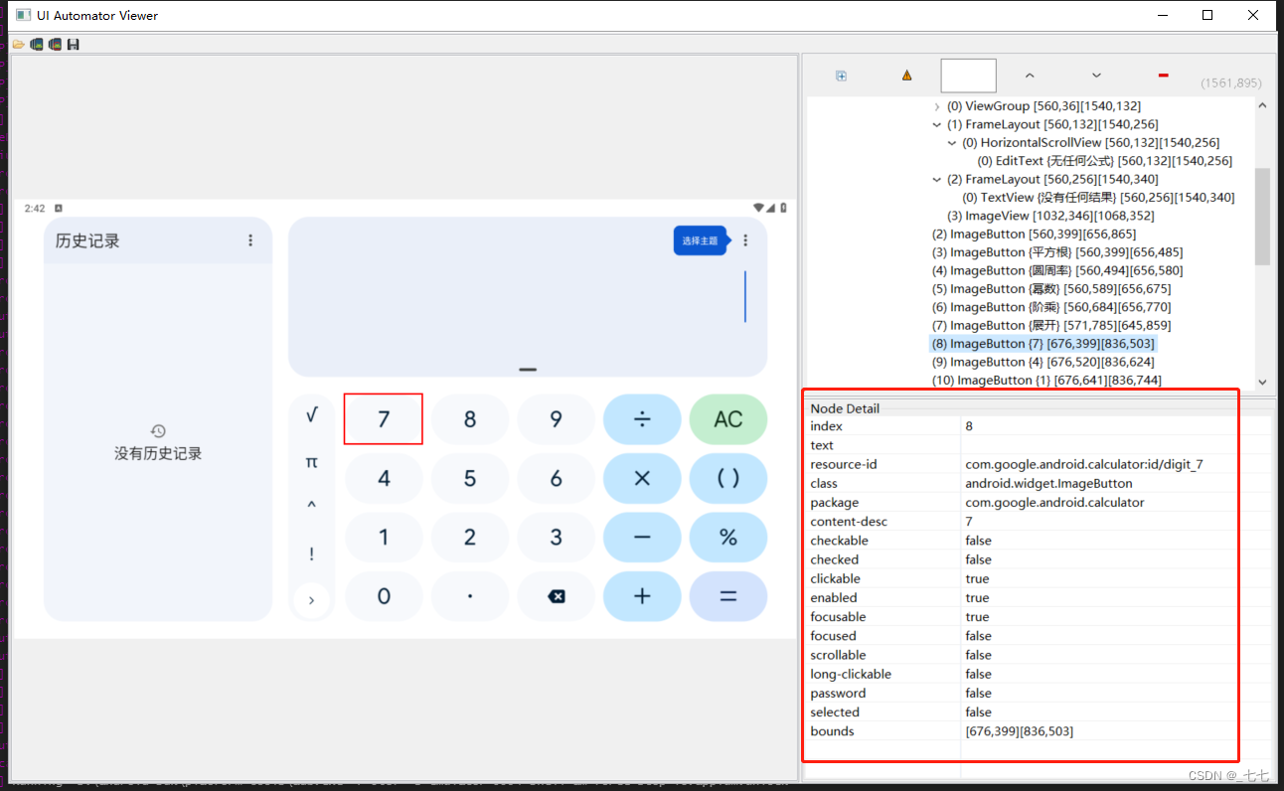This screenshot has width=1284, height=791.
Task: Collapse the (1) FrameLayout tree node
Action: 937,124
